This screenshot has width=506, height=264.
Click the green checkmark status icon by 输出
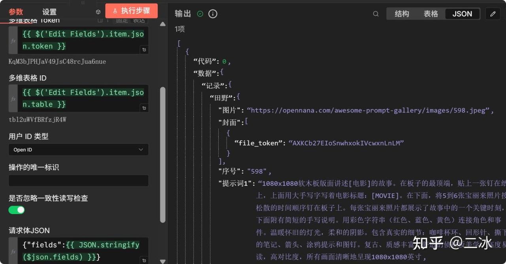(200, 14)
